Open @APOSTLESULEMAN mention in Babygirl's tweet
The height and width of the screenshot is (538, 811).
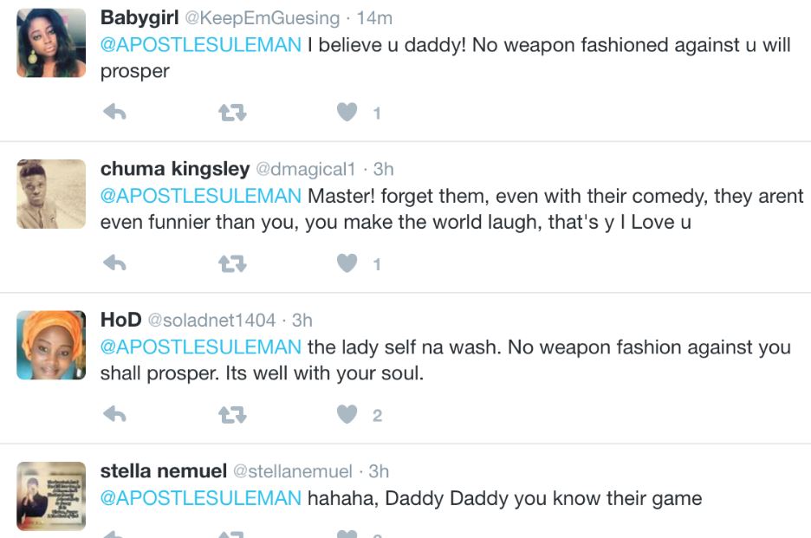(201, 45)
